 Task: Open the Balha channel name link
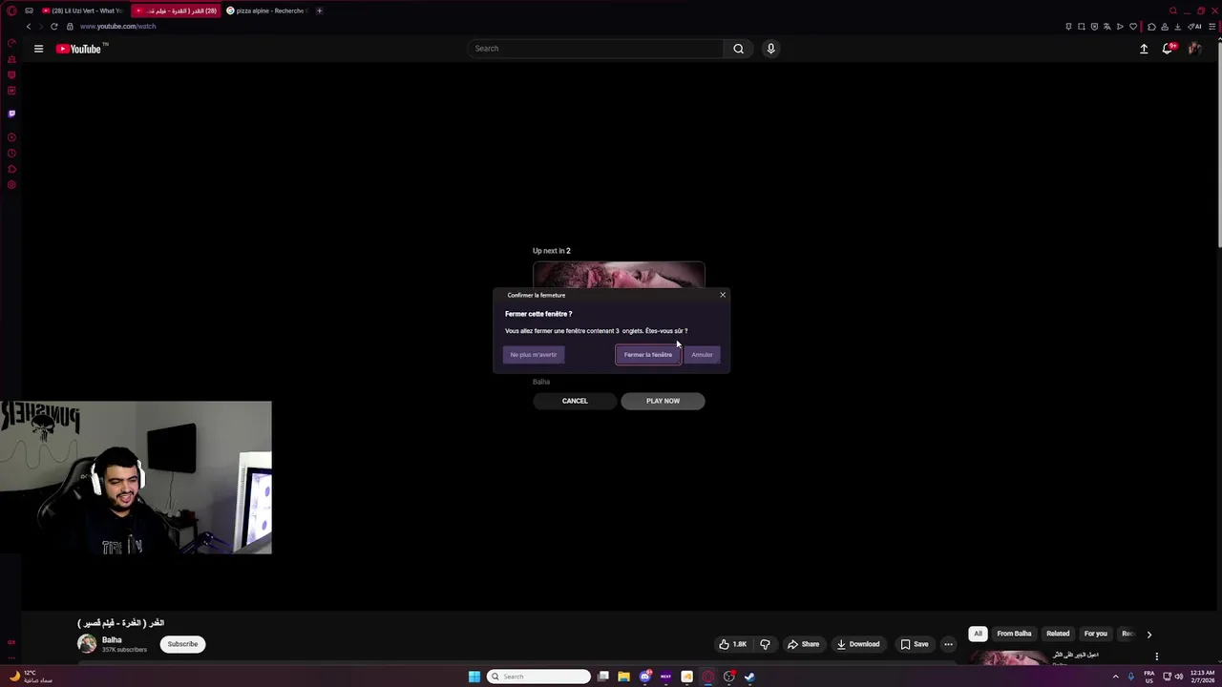tap(112, 640)
